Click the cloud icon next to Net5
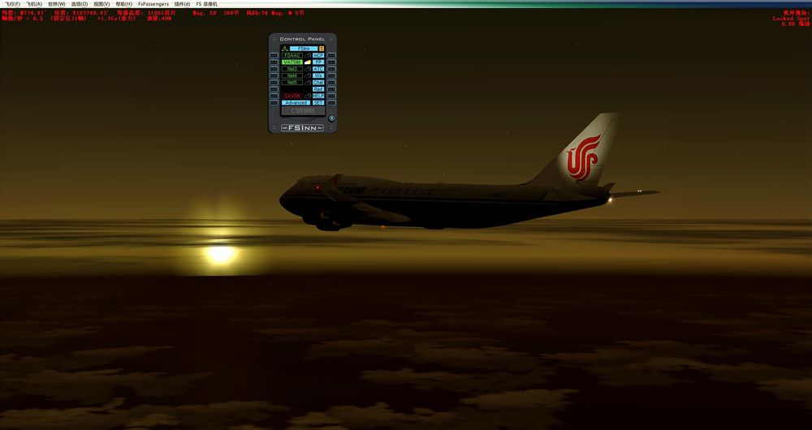 [308, 82]
